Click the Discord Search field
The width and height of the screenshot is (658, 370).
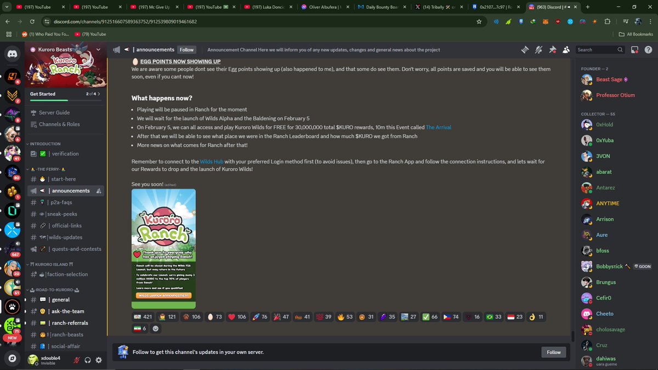[600, 49]
